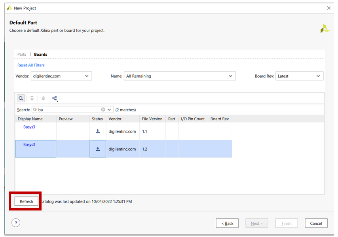Click the Reset All Filters link
Image resolution: width=338 pixels, height=237 pixels.
(x=31, y=65)
